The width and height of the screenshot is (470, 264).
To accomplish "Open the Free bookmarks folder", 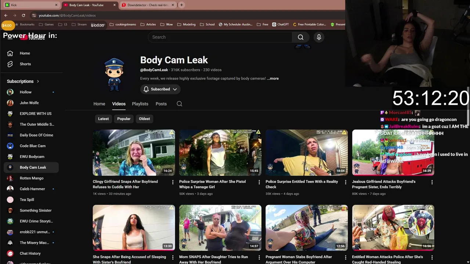I will pyautogui.click(x=262, y=25).
